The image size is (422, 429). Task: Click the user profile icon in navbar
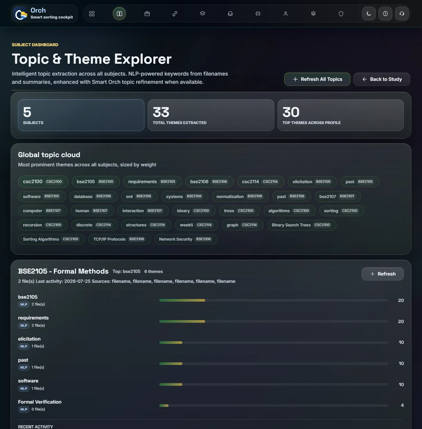(x=286, y=14)
